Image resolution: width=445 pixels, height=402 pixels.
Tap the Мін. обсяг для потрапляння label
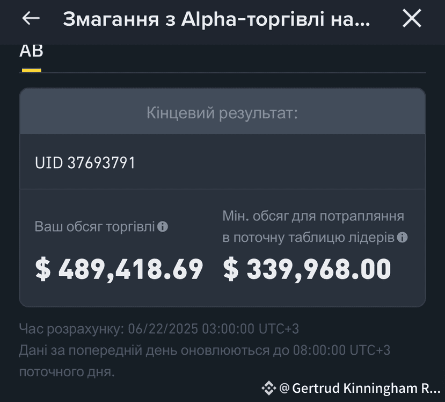(x=313, y=216)
